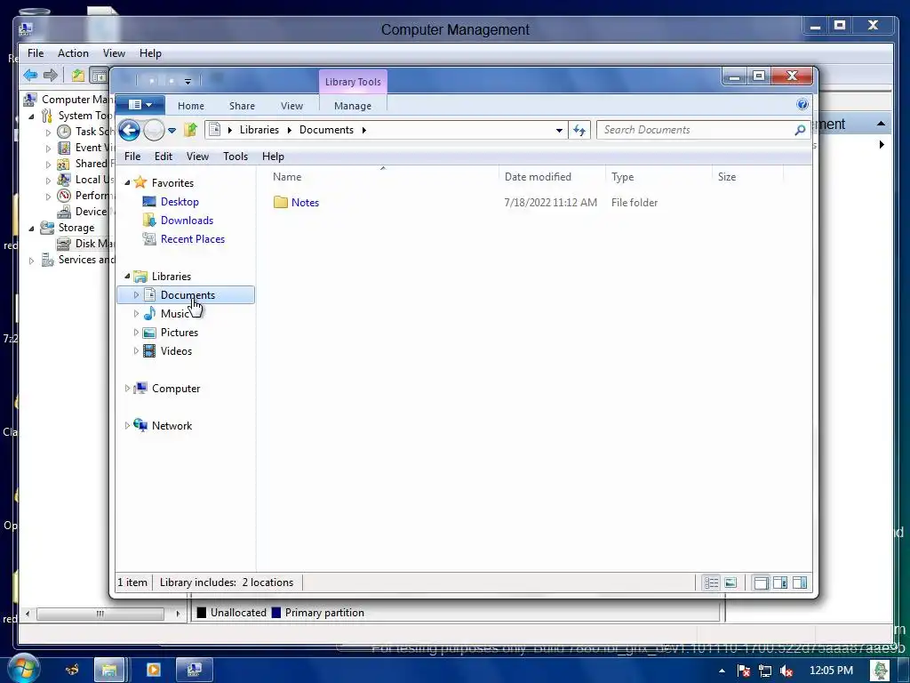910x683 pixels.
Task: Open the address bar history dropdown
Action: tap(559, 130)
